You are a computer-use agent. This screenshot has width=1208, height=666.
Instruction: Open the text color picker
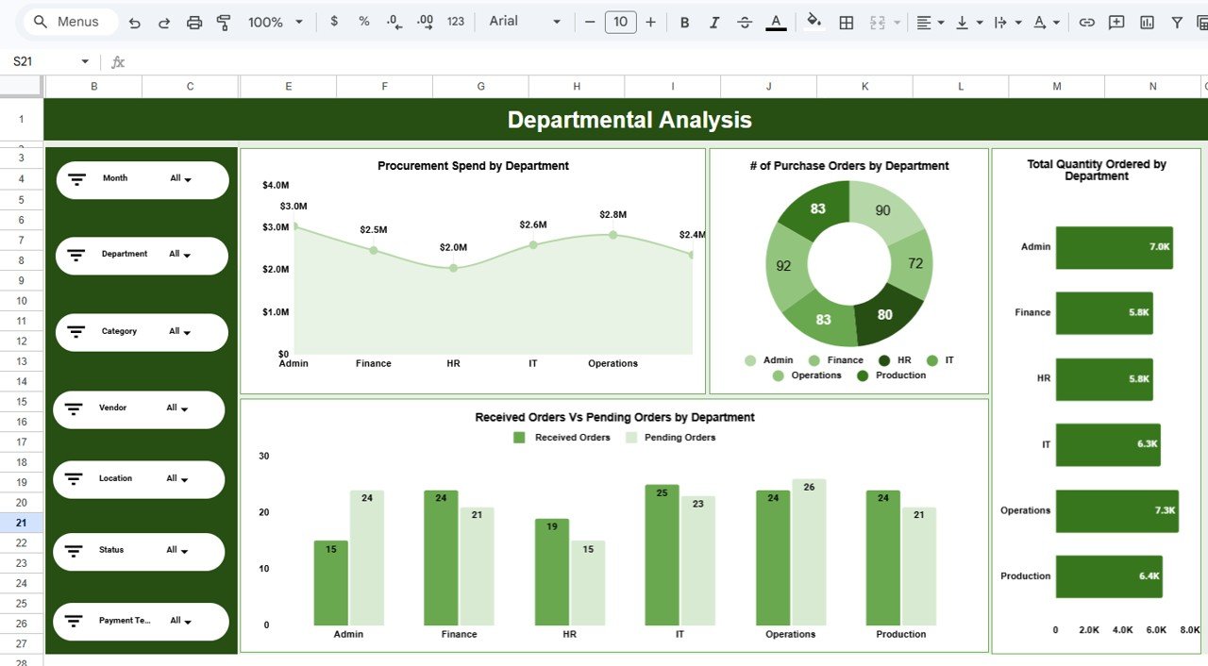[775, 21]
